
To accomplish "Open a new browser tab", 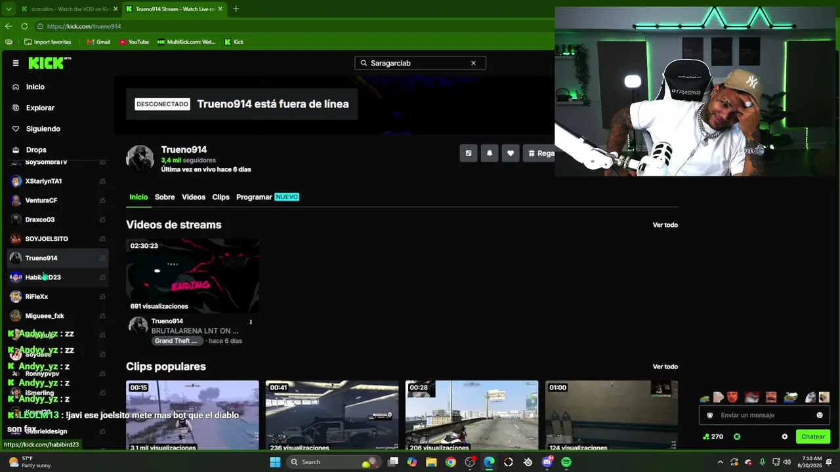I will (236, 9).
